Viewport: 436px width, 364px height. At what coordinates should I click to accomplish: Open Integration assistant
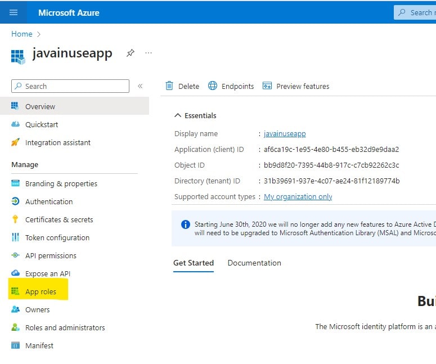pyautogui.click(x=58, y=143)
